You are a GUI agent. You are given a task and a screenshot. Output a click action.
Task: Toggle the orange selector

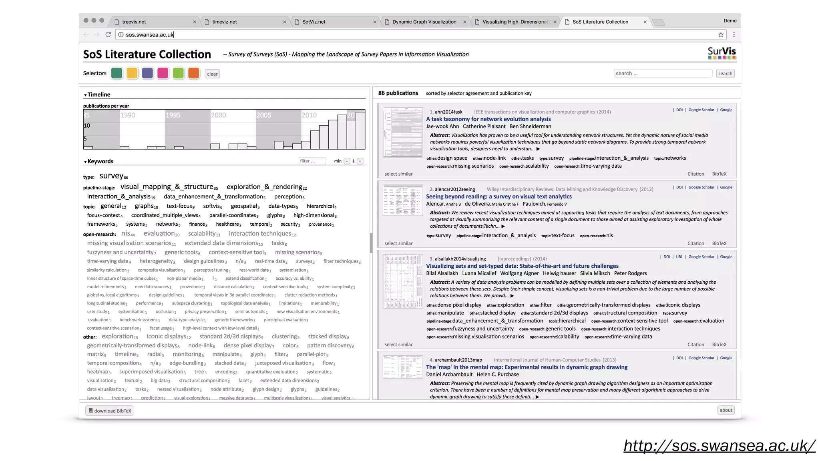(194, 73)
